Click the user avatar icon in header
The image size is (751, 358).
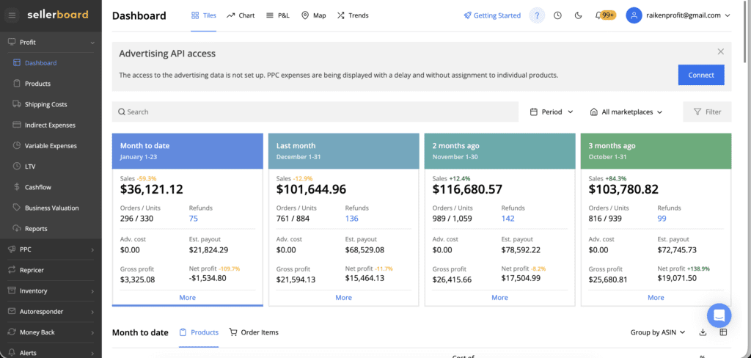(x=634, y=15)
